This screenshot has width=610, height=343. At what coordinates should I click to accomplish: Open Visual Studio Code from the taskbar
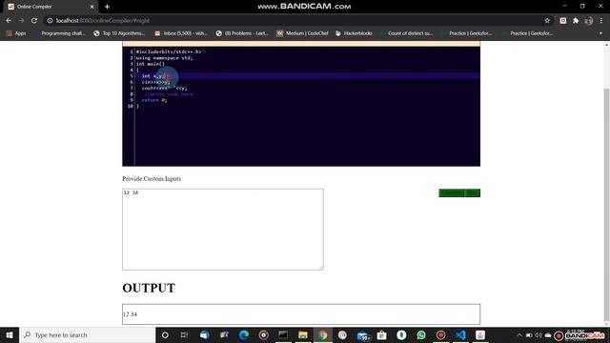click(x=460, y=334)
